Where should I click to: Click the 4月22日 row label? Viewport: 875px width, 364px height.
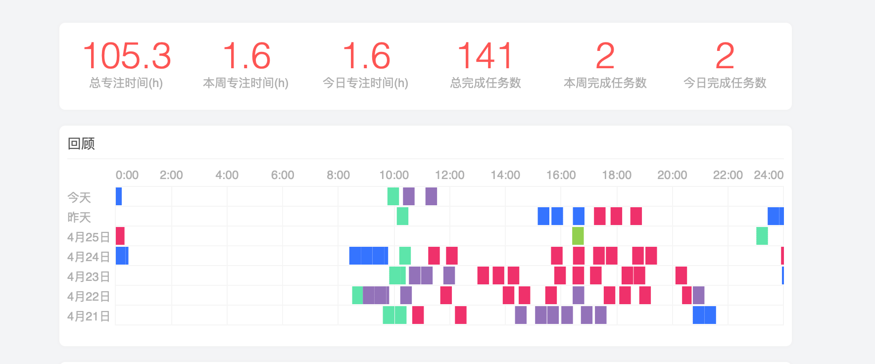(x=89, y=296)
